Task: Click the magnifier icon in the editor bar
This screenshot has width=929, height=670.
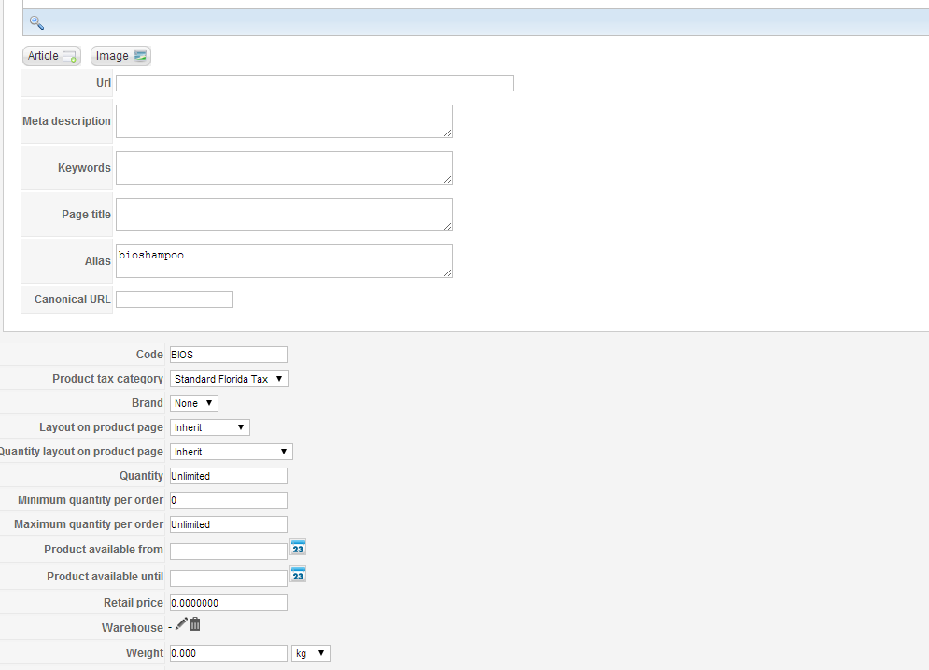Action: (x=36, y=23)
